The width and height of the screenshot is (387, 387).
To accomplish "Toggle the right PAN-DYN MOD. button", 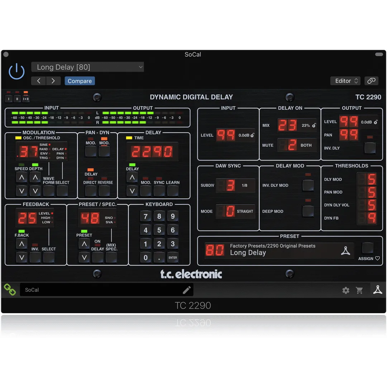I will [x=104, y=151].
